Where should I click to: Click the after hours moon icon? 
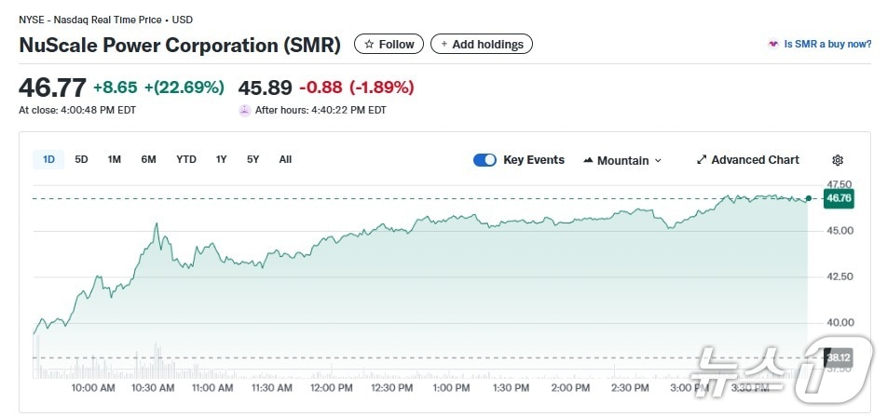(x=245, y=110)
